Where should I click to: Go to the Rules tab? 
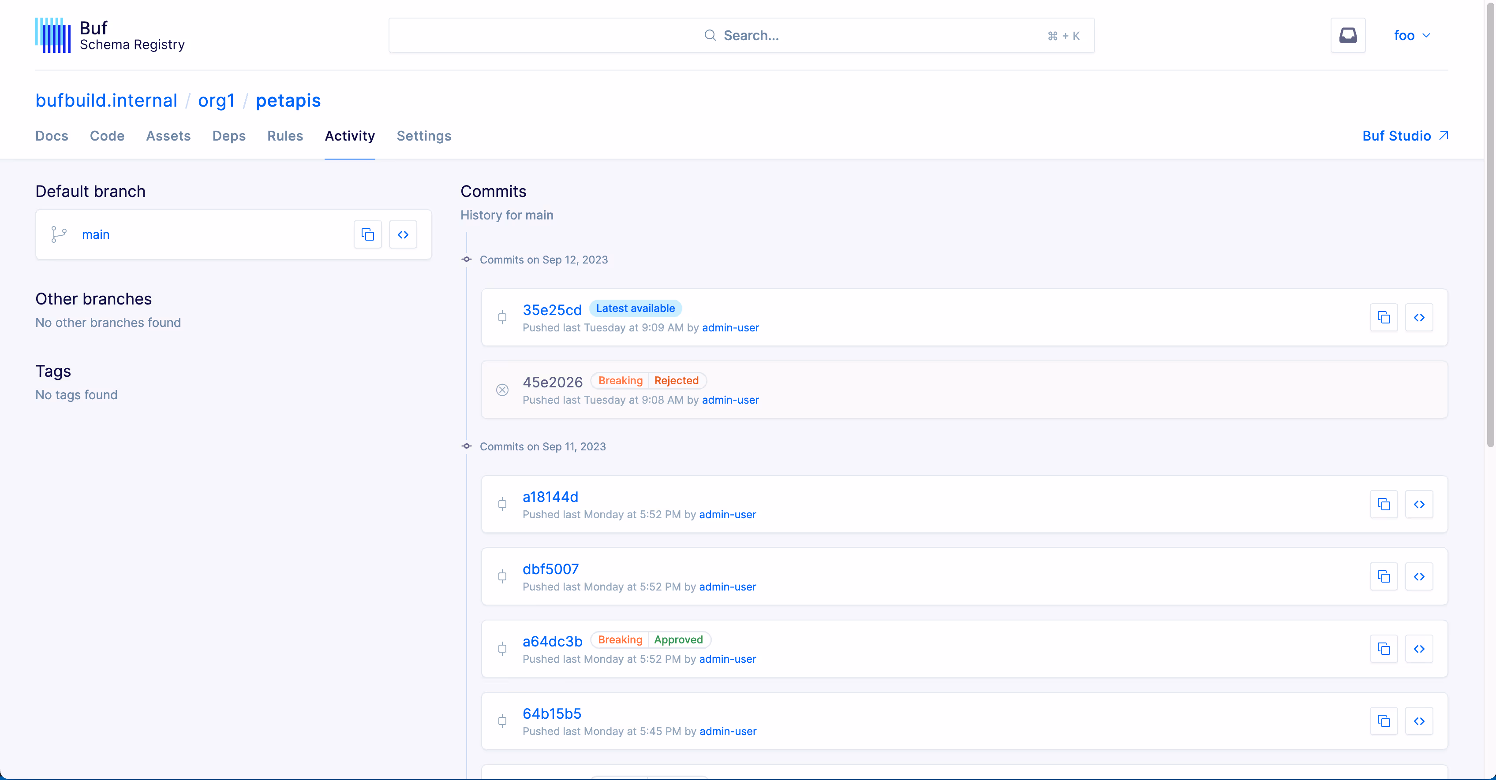(285, 136)
